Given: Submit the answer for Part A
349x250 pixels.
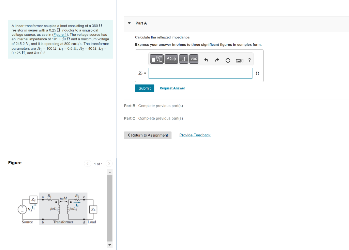Looking at the screenshot, I should tap(144, 88).
